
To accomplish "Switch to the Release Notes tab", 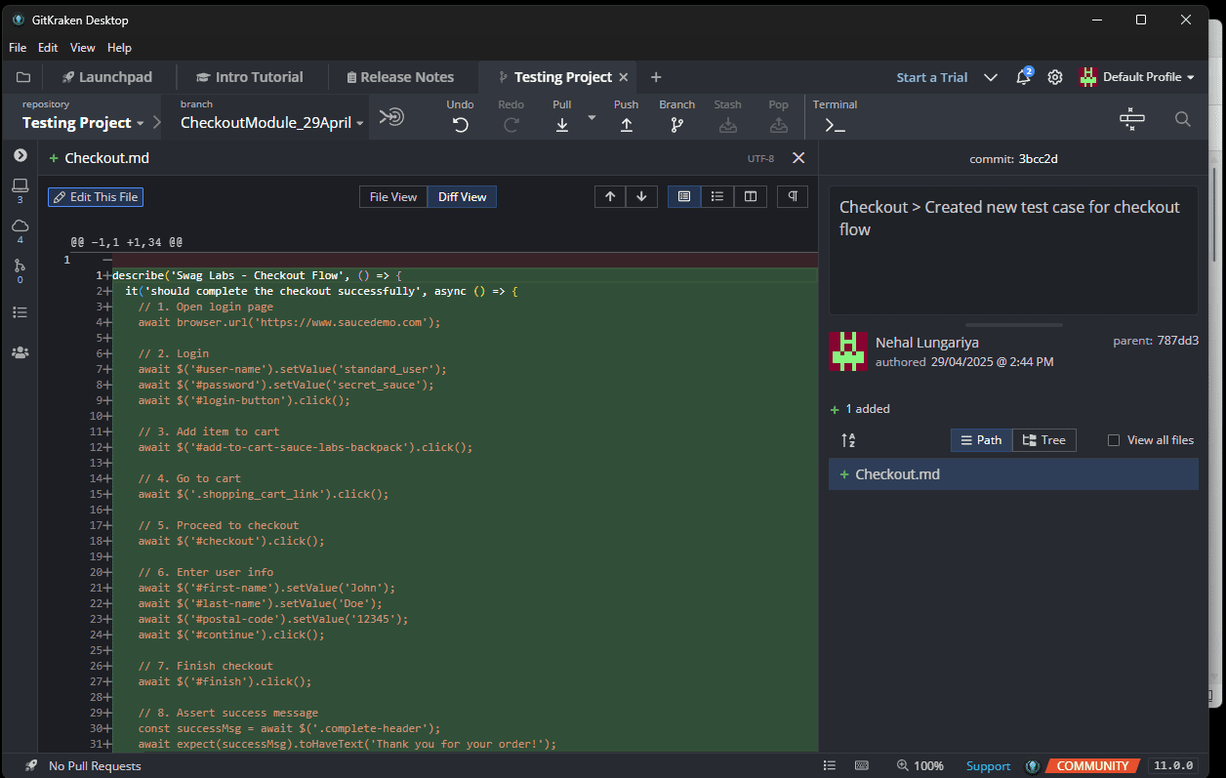I will coord(399,77).
